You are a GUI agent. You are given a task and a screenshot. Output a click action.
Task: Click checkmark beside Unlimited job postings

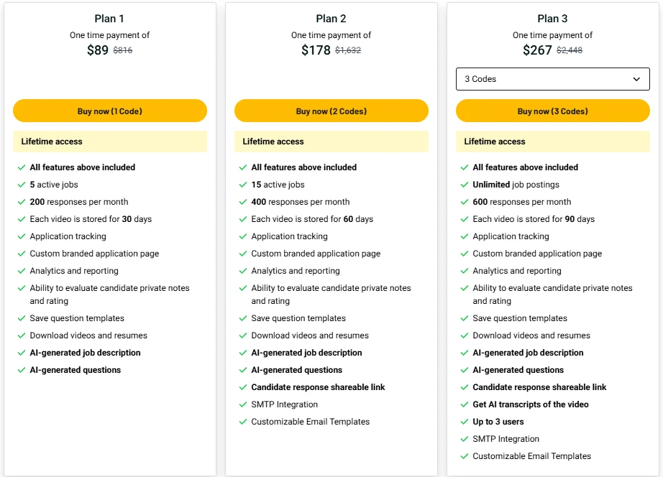(x=465, y=185)
